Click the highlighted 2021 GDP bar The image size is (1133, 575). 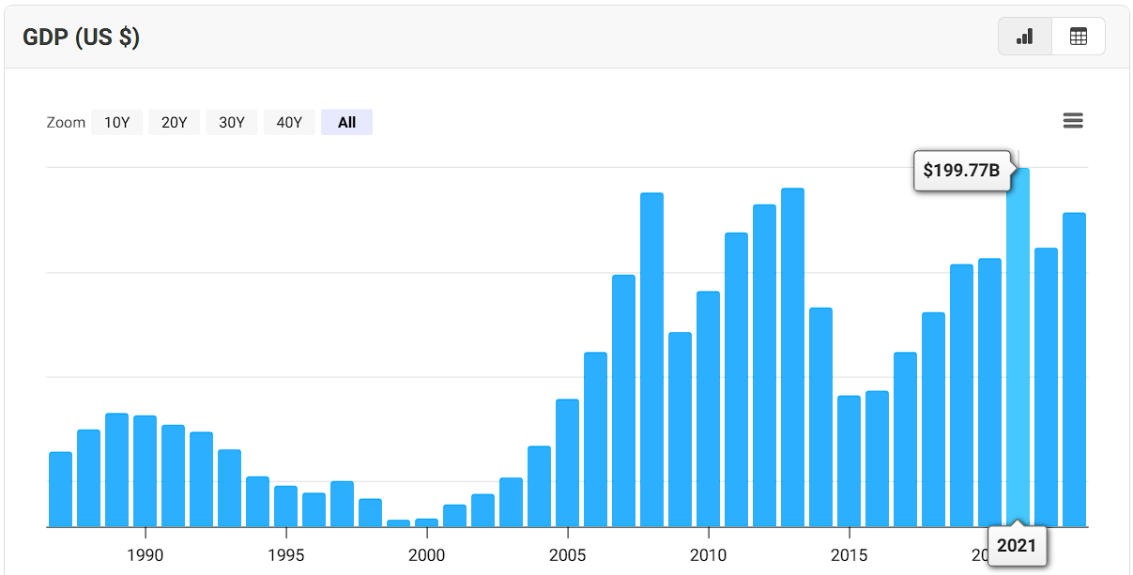click(x=1018, y=347)
